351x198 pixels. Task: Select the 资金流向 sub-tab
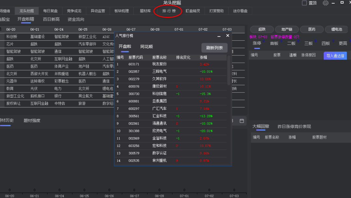click(x=76, y=19)
